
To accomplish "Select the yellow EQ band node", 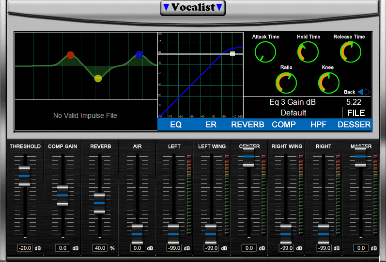I will (x=98, y=78).
